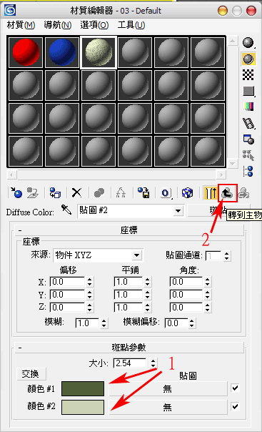The height and width of the screenshot is (432, 262).
Task: Open the 選項(O) menu
Action: click(94, 25)
